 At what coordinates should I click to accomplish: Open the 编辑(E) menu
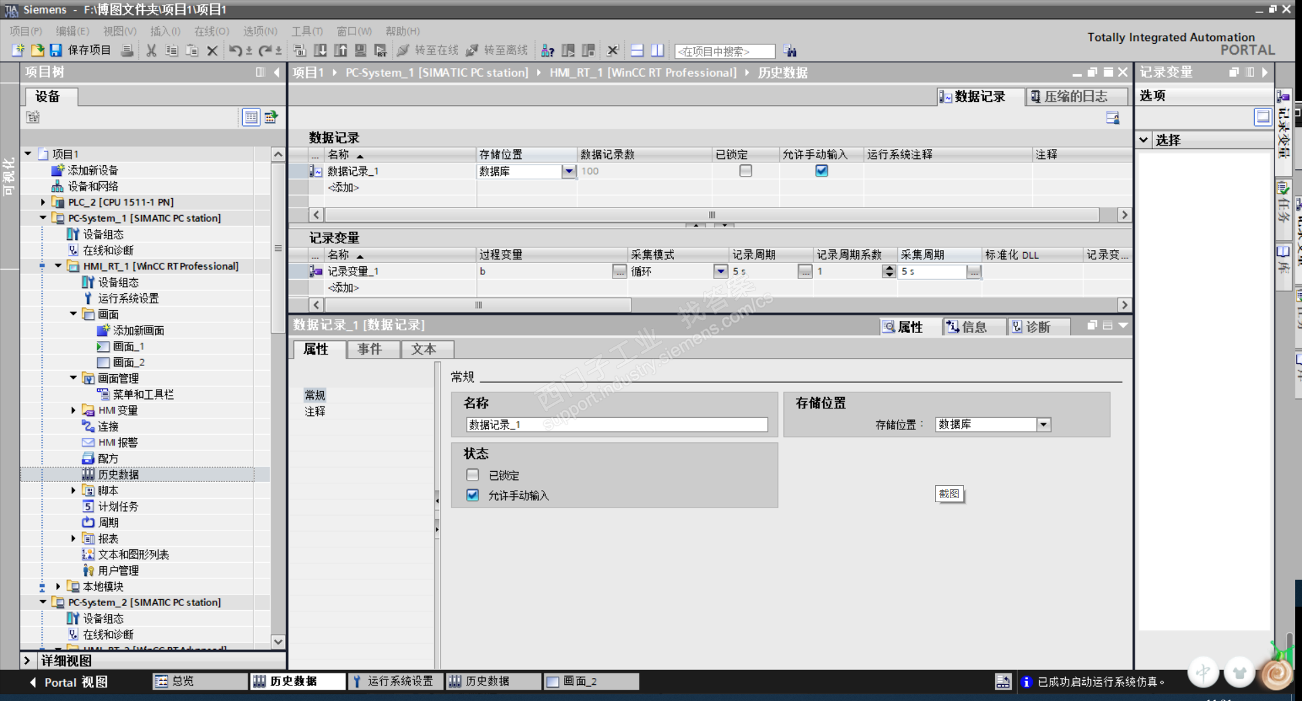click(x=72, y=31)
